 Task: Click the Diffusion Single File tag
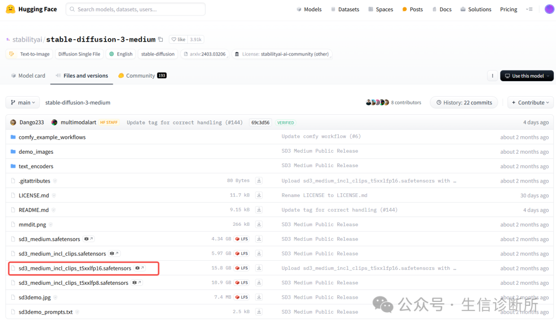[x=79, y=54]
